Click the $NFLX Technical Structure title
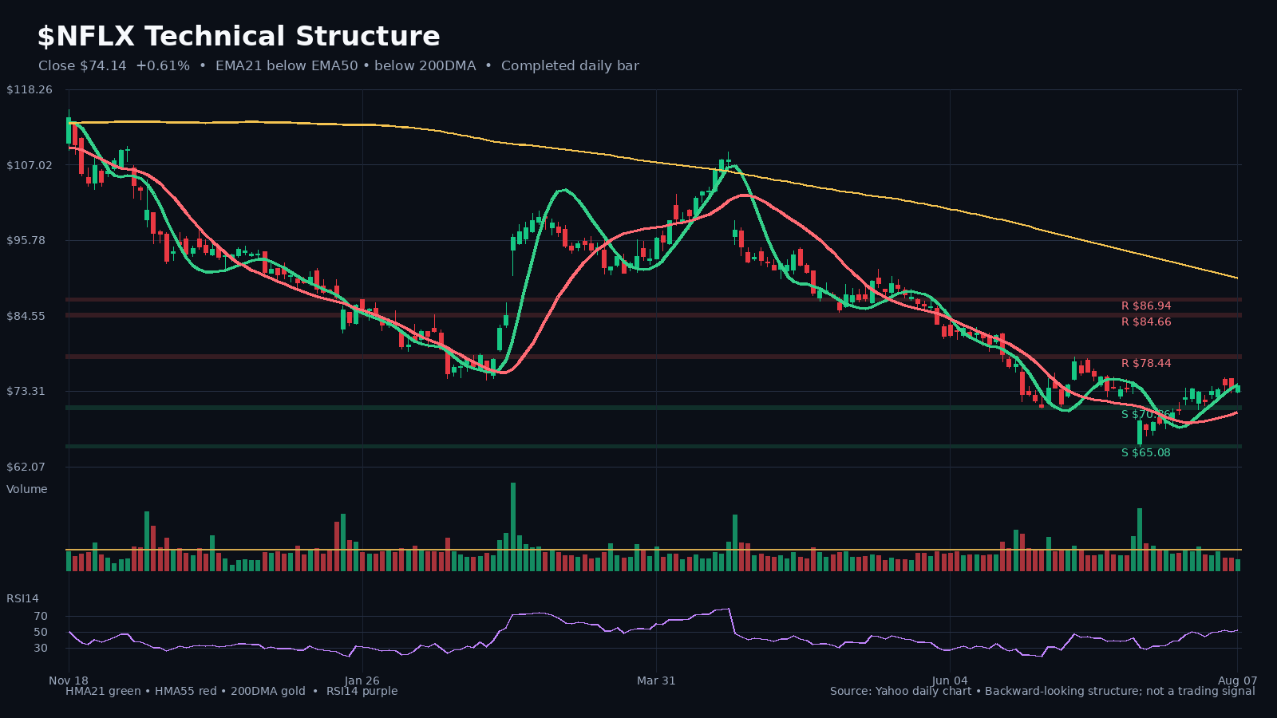This screenshot has width=1277, height=718. coord(239,37)
